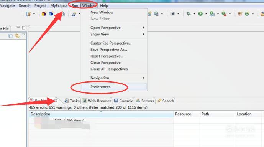This screenshot has width=264, height=147.
Task: Open dropdown beside globe browser icon
Action: [x=162, y=14]
